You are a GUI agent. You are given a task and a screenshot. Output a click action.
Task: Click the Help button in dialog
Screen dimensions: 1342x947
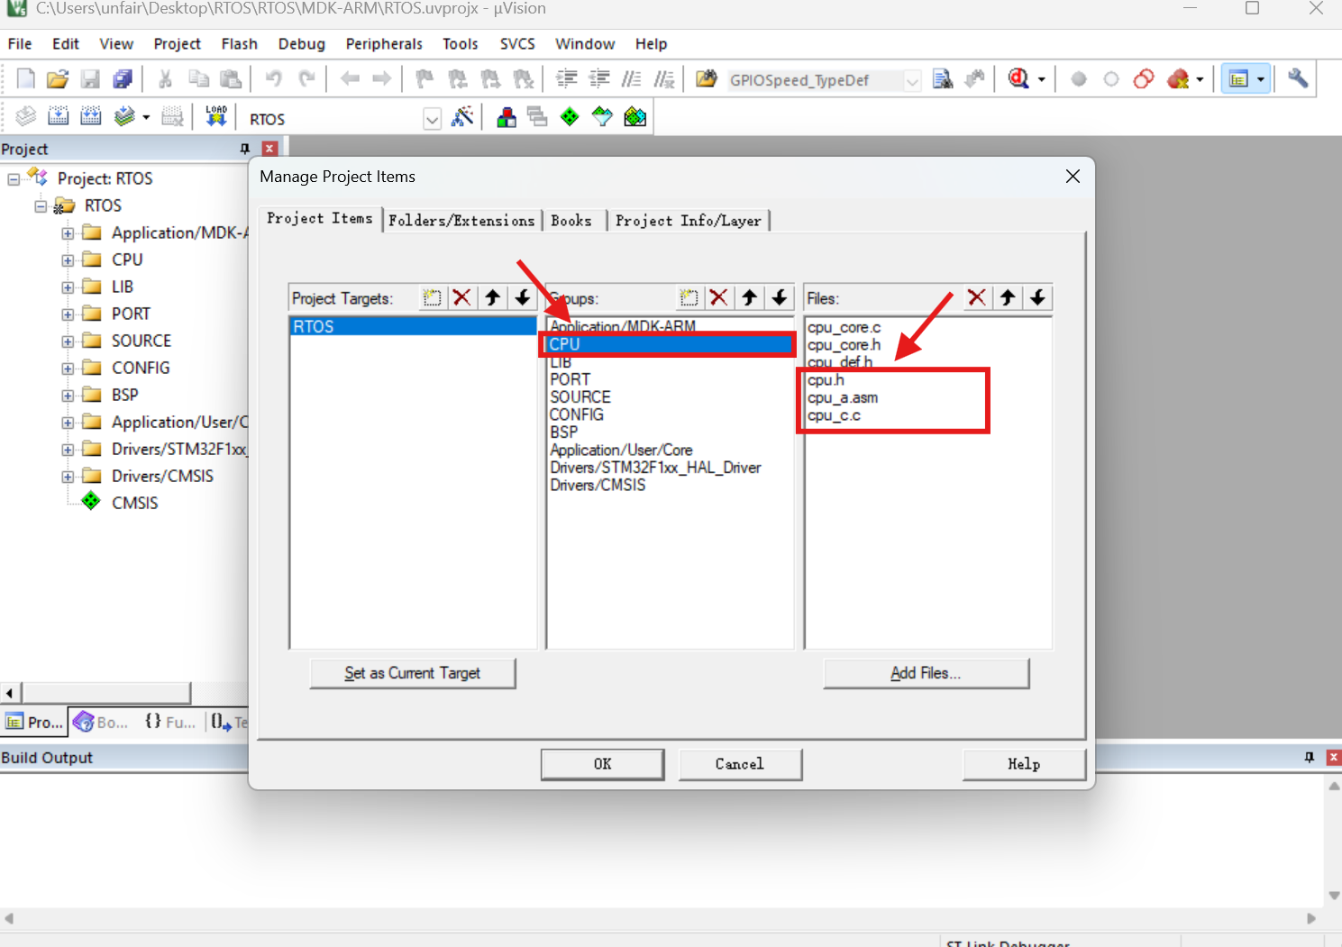[1024, 764]
